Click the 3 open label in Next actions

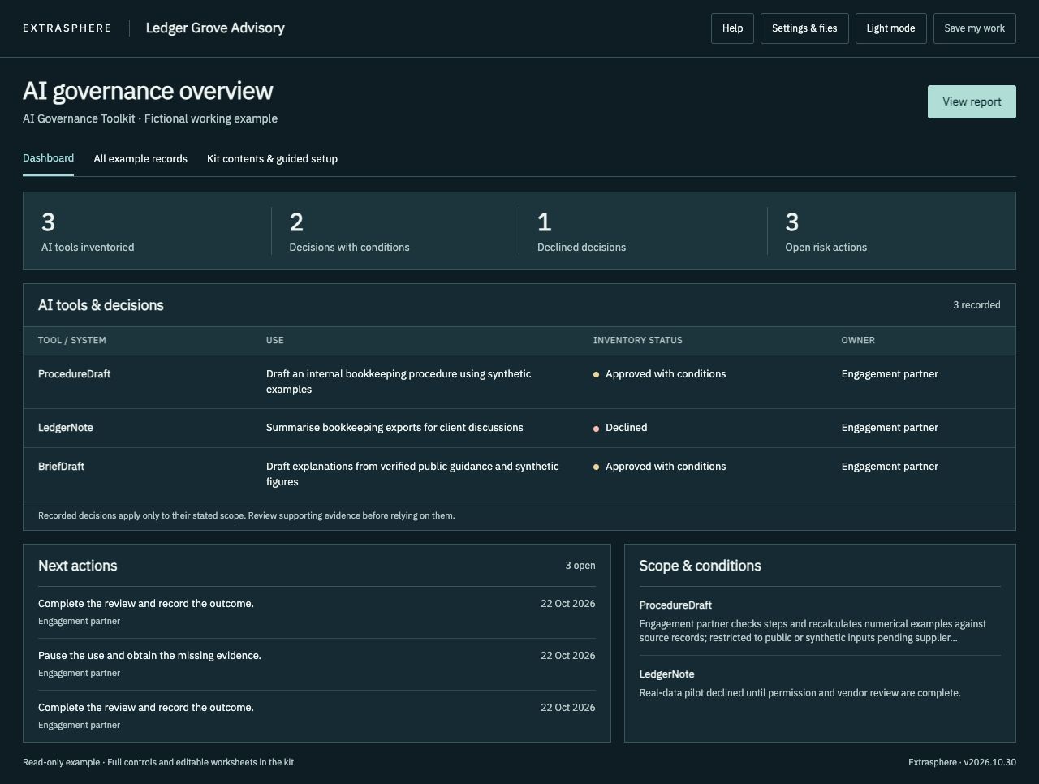580,566
